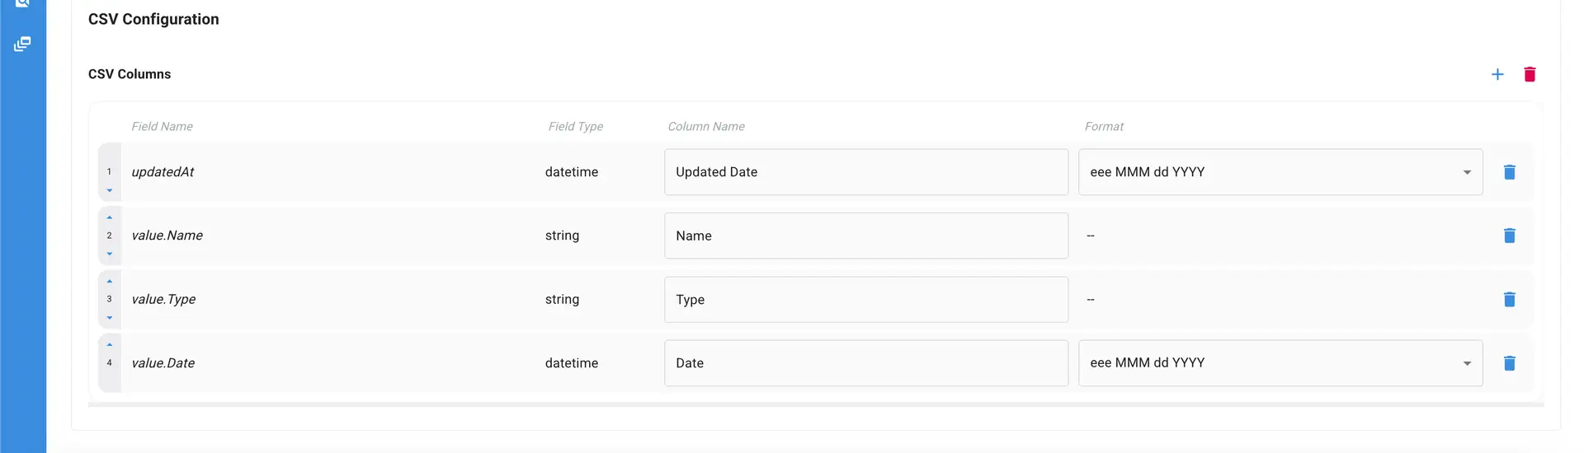
Task: Click datetime type in value.Date row
Action: coord(572,363)
